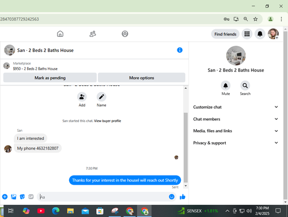Click the Name pencil icon
The width and height of the screenshot is (288, 217).
tap(101, 97)
